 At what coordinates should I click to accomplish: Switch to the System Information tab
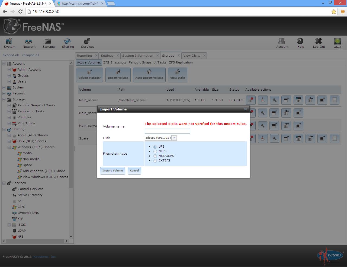pyautogui.click(x=137, y=56)
